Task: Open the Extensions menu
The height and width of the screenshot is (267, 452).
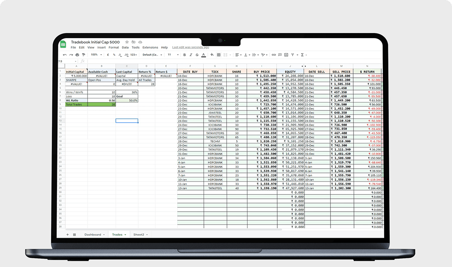Action: click(150, 48)
